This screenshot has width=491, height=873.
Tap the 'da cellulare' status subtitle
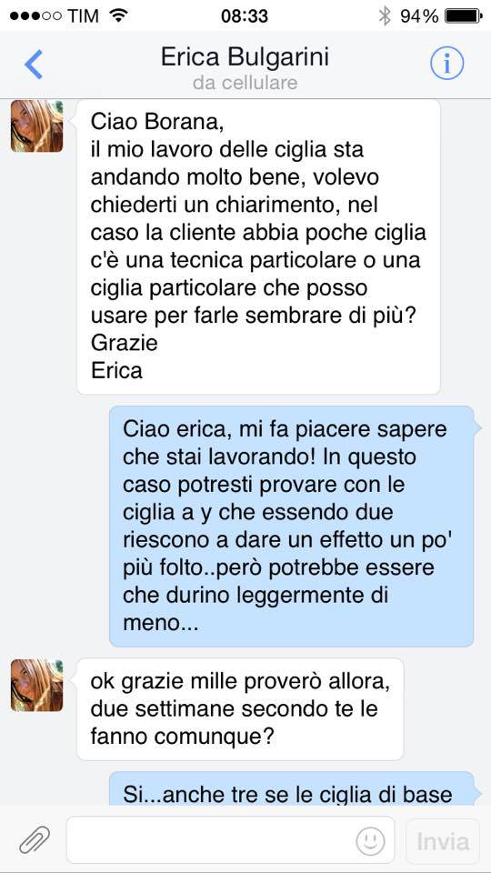[245, 83]
